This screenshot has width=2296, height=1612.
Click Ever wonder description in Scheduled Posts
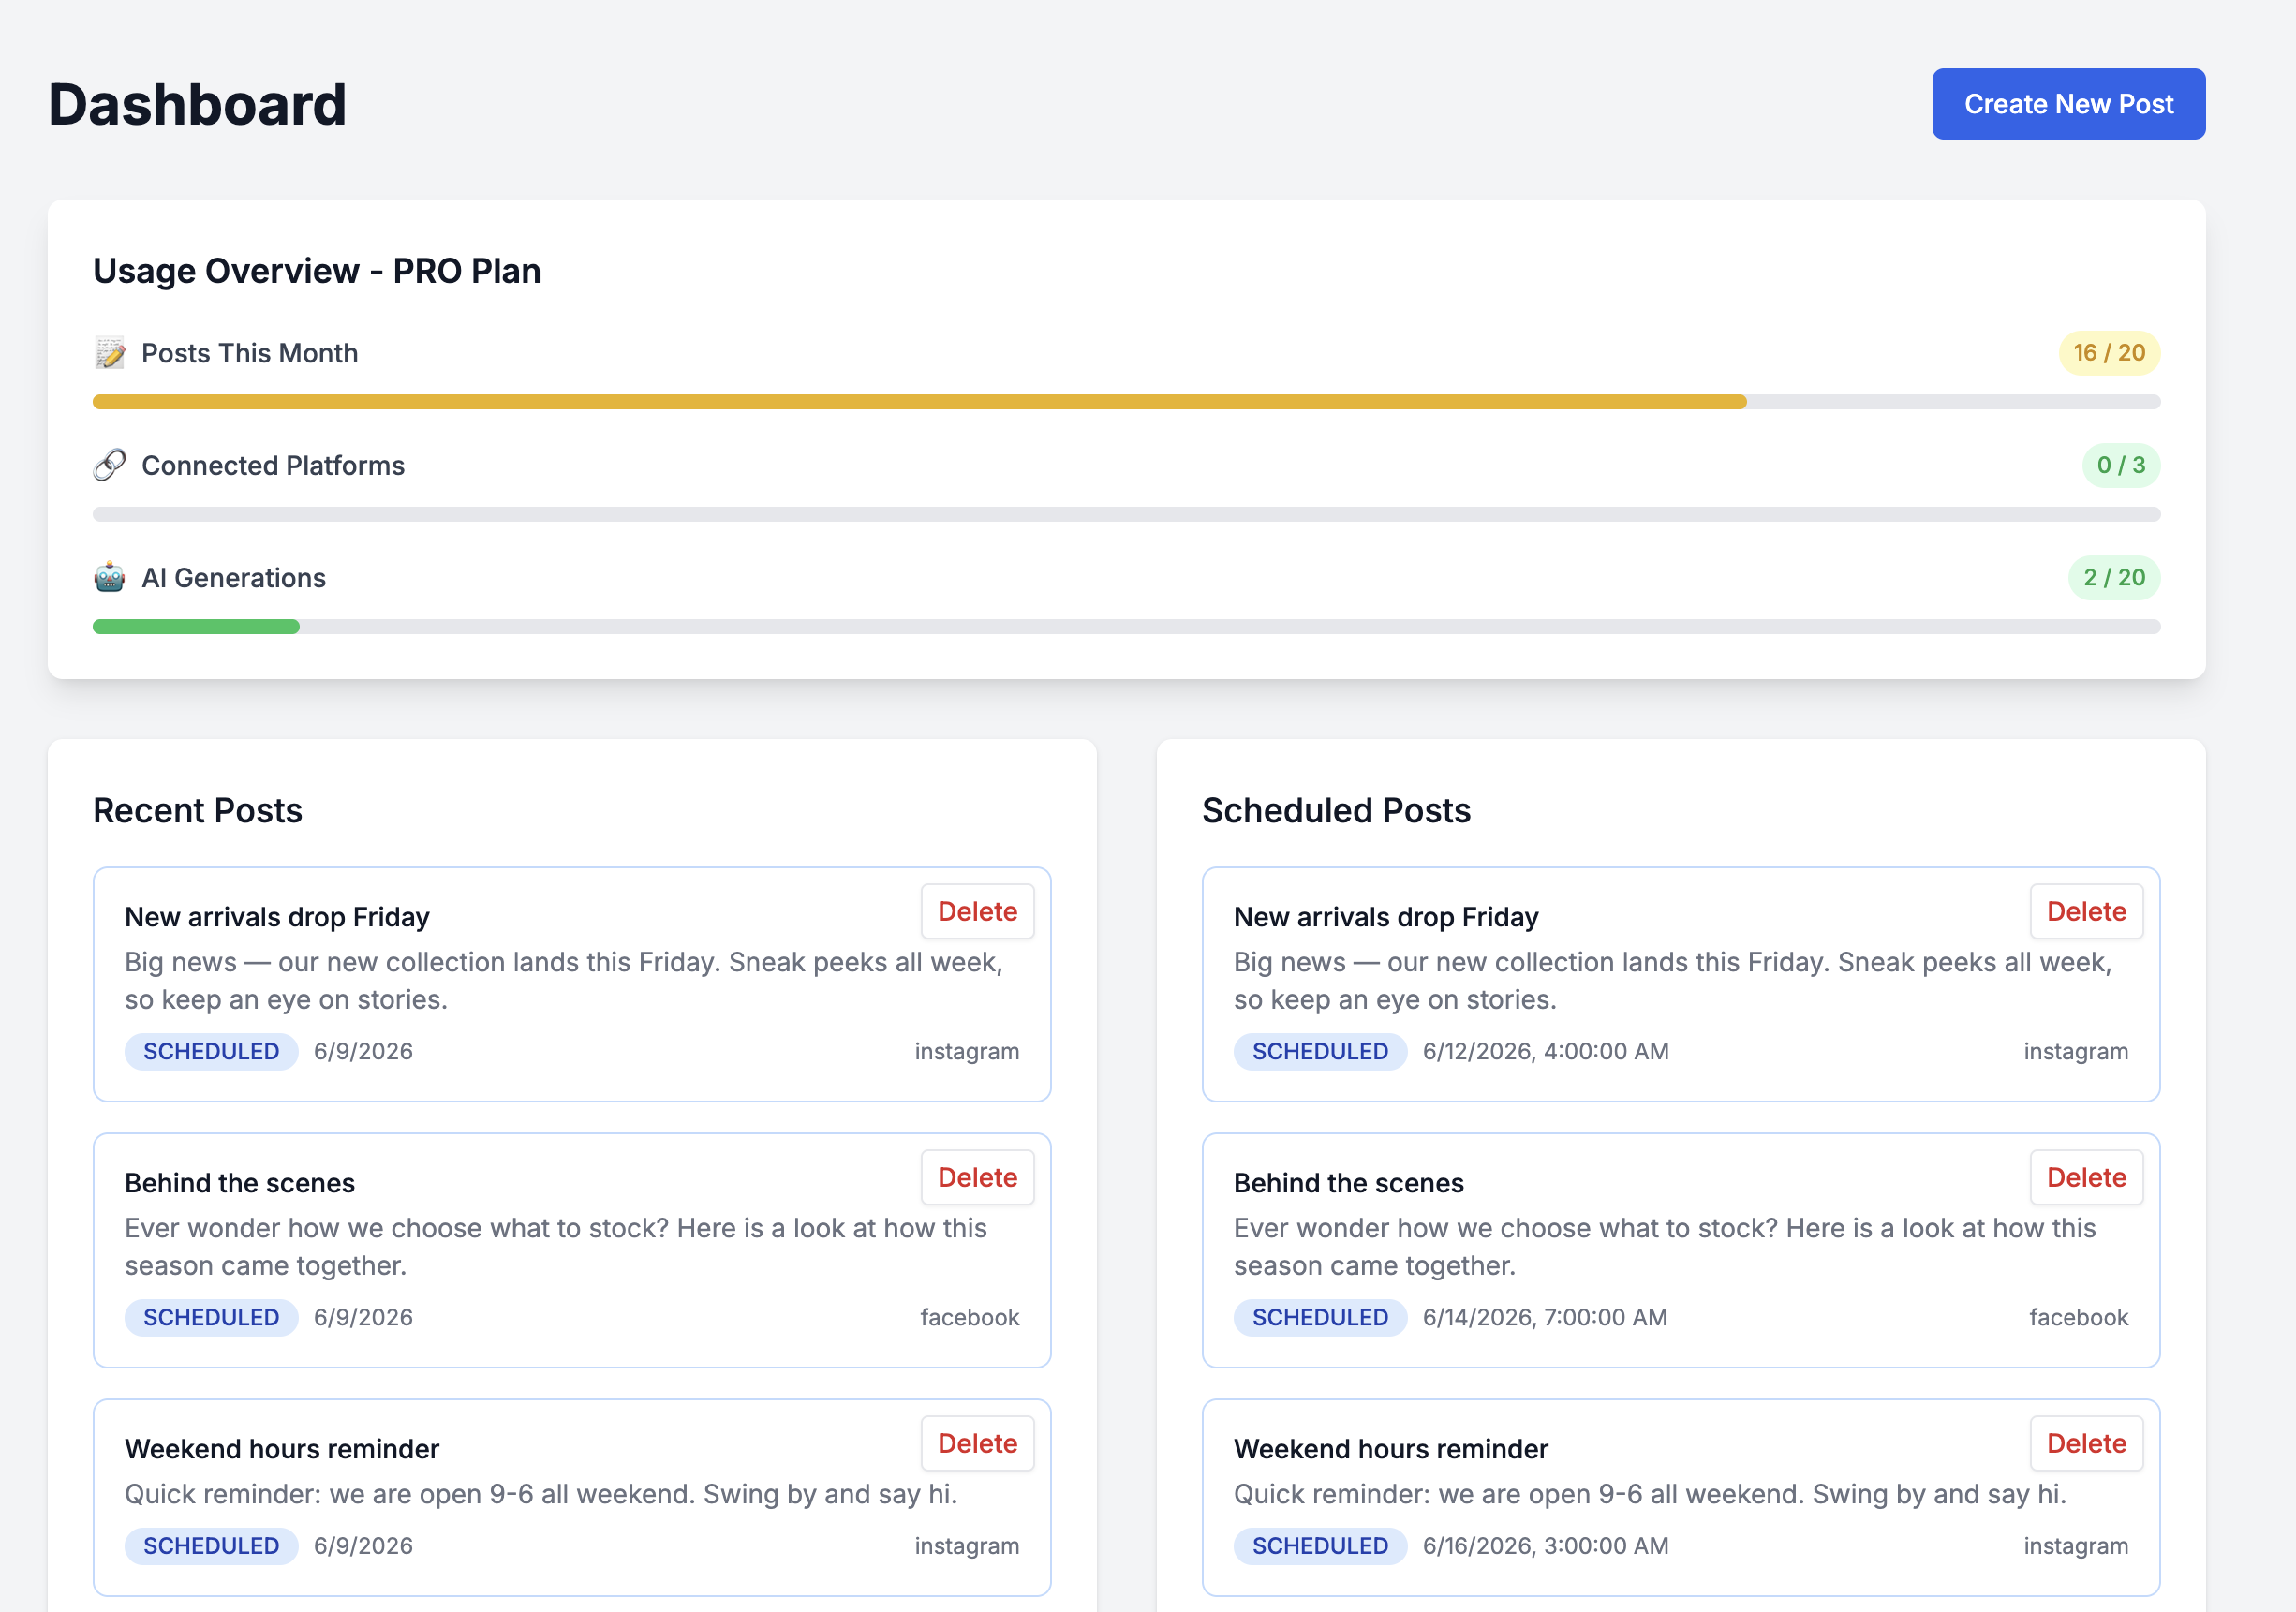click(1664, 1246)
